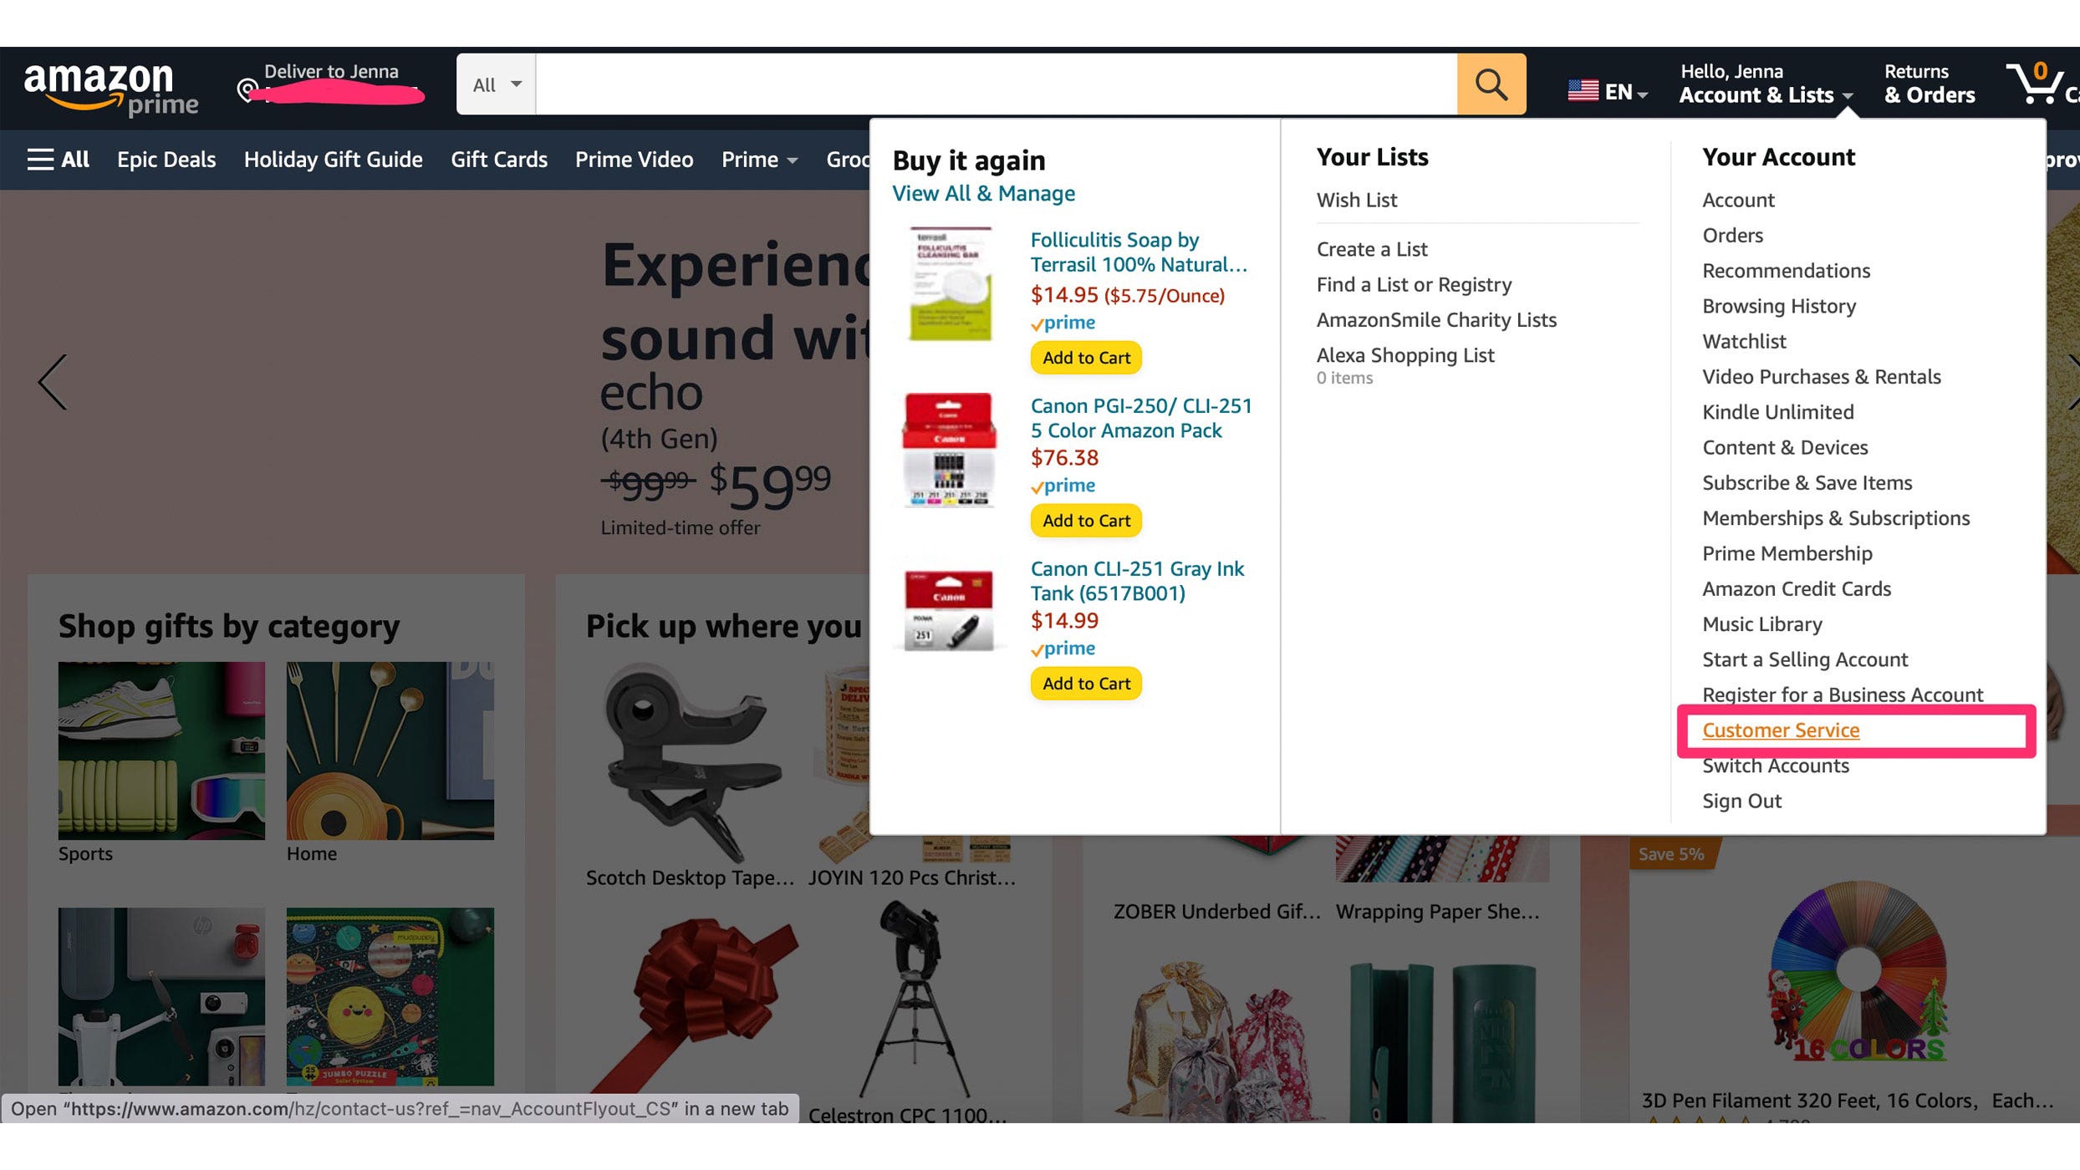Click the Customer Service highlighted link
This screenshot has width=2080, height=1170.
[x=1780, y=729]
